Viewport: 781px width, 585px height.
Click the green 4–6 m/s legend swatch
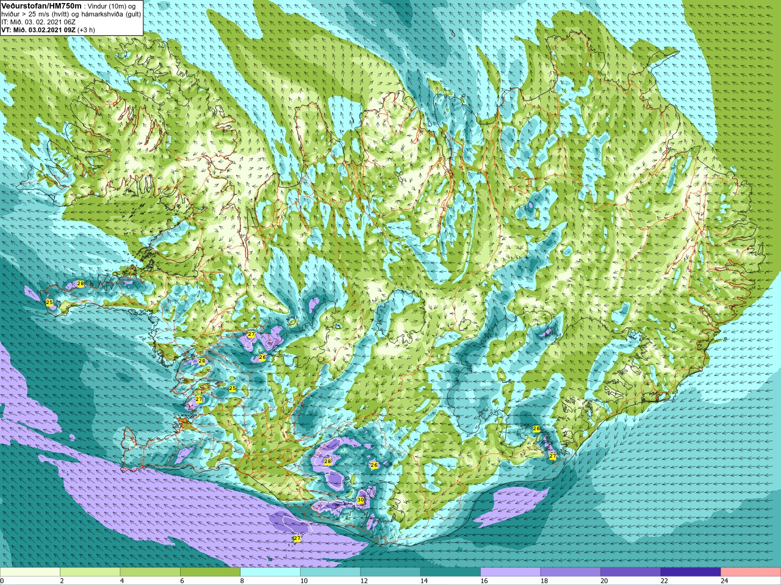[x=150, y=572]
